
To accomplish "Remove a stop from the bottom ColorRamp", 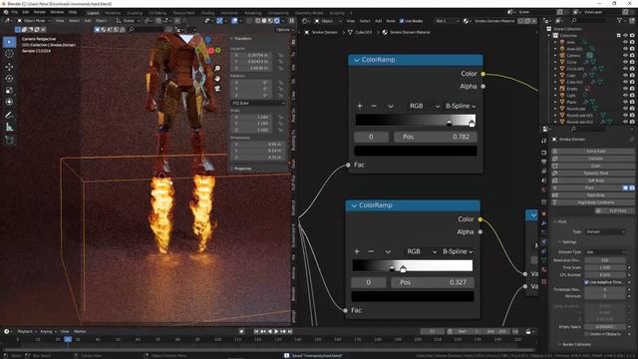I will [x=371, y=251].
